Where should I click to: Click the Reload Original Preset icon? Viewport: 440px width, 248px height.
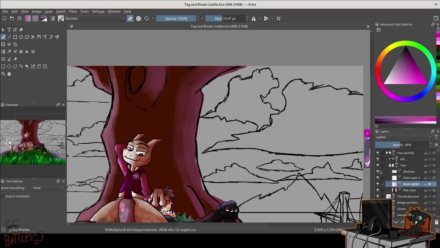pos(147,19)
